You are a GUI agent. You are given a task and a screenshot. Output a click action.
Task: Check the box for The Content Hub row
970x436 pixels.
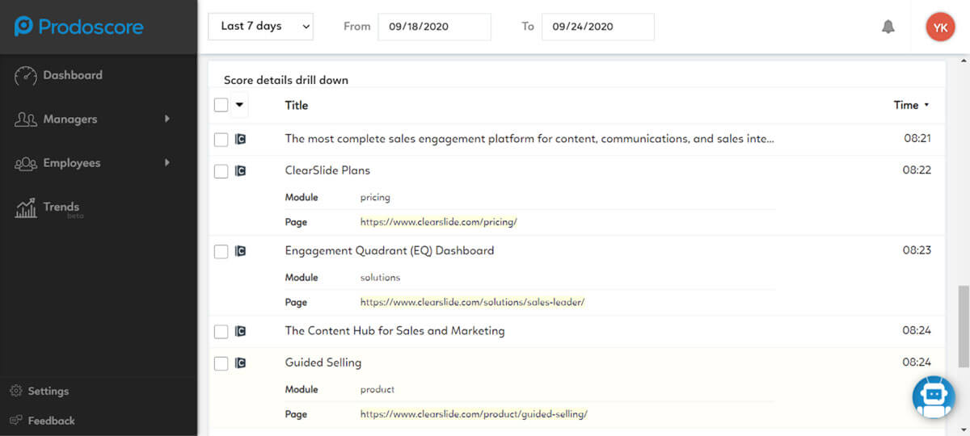pos(221,331)
